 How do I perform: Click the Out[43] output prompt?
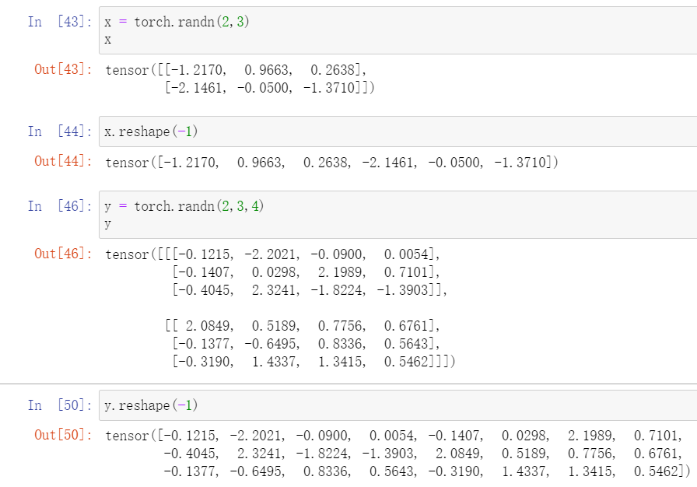tap(62, 69)
